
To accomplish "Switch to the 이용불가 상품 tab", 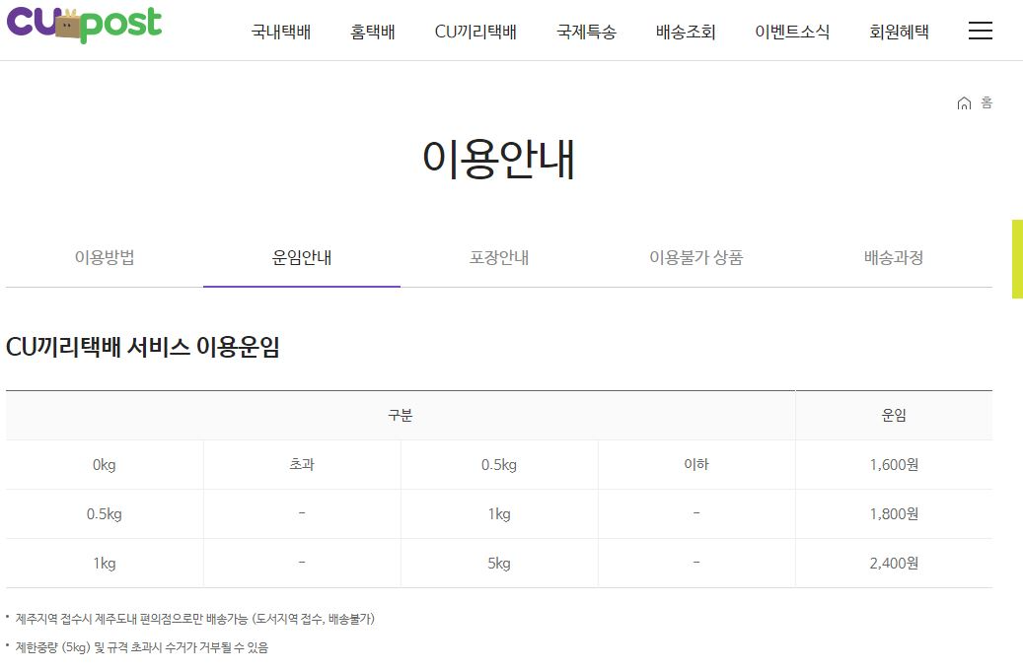I will point(696,257).
